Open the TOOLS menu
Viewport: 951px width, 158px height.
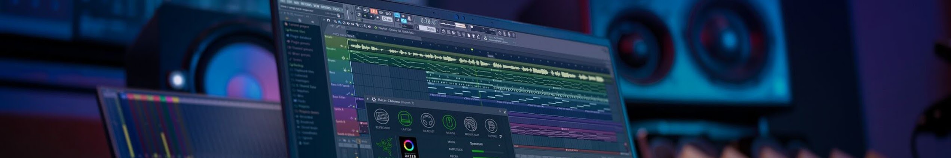pos(336,9)
